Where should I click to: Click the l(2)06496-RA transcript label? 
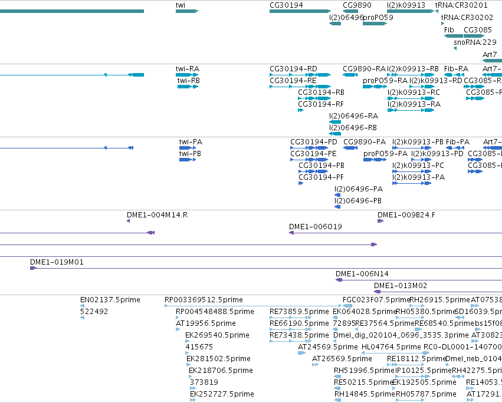coord(354,116)
